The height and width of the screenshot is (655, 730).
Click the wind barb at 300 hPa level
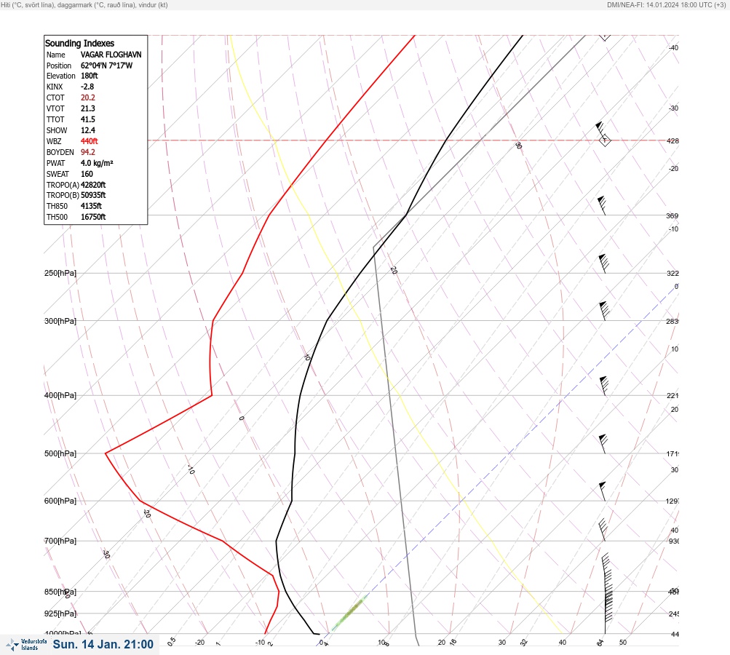pyautogui.click(x=604, y=311)
